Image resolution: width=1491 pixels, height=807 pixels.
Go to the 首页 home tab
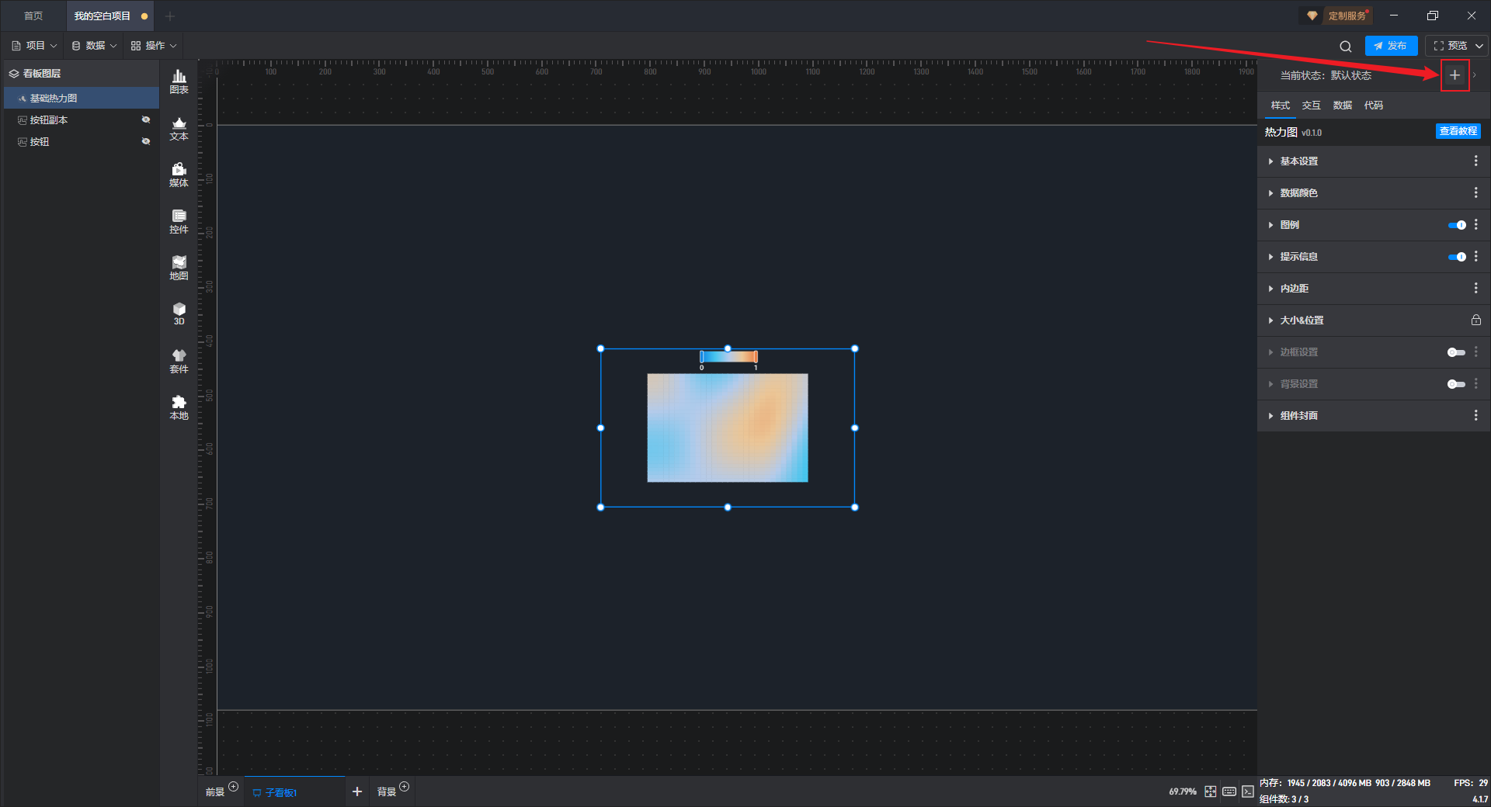point(33,16)
